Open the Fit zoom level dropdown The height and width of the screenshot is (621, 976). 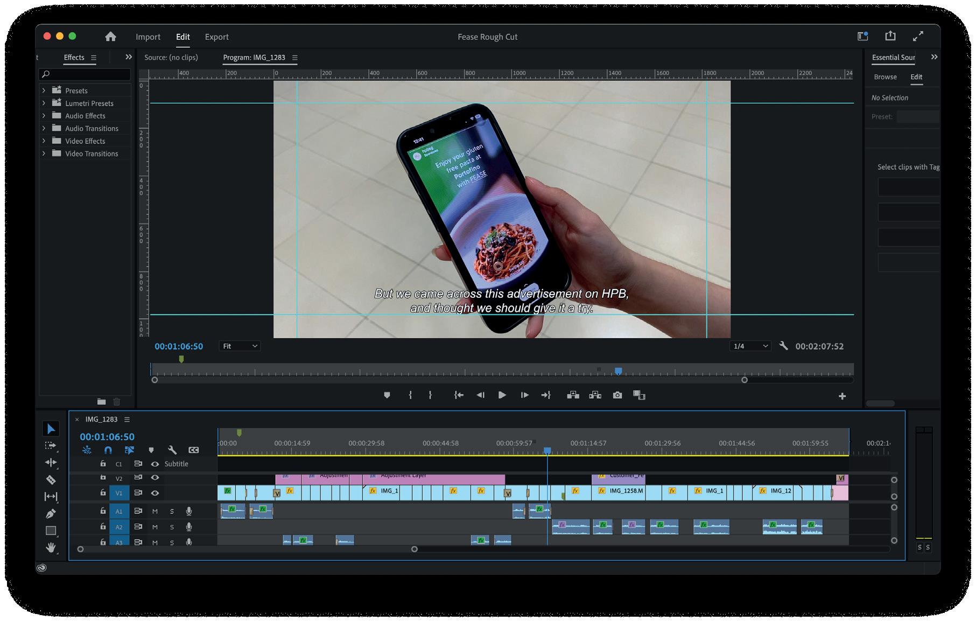(240, 346)
